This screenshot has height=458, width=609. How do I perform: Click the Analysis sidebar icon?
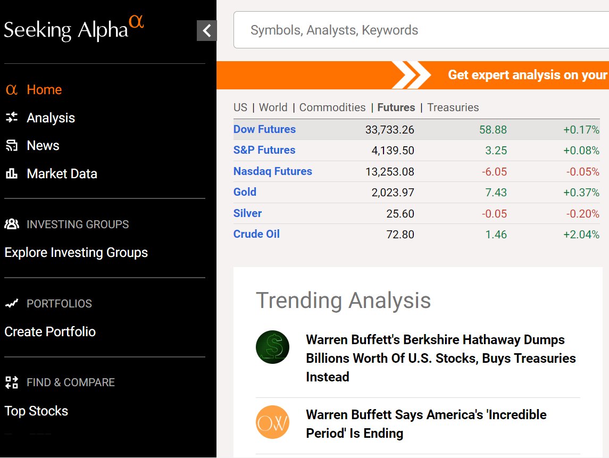pos(12,118)
